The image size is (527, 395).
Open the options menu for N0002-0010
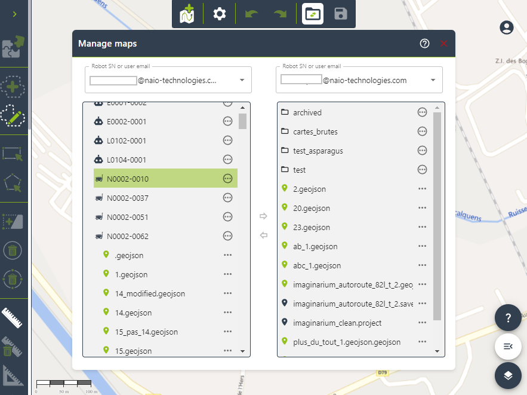[227, 178]
